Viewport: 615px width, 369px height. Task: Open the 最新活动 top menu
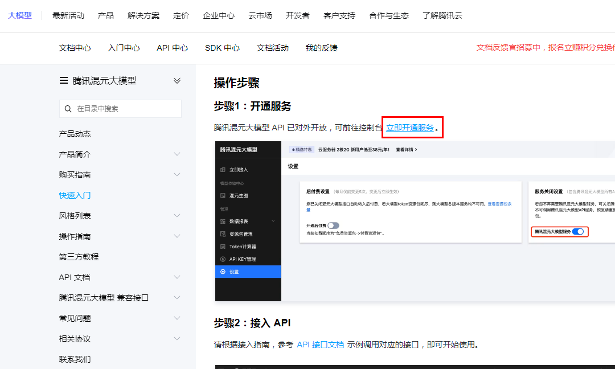click(x=68, y=15)
